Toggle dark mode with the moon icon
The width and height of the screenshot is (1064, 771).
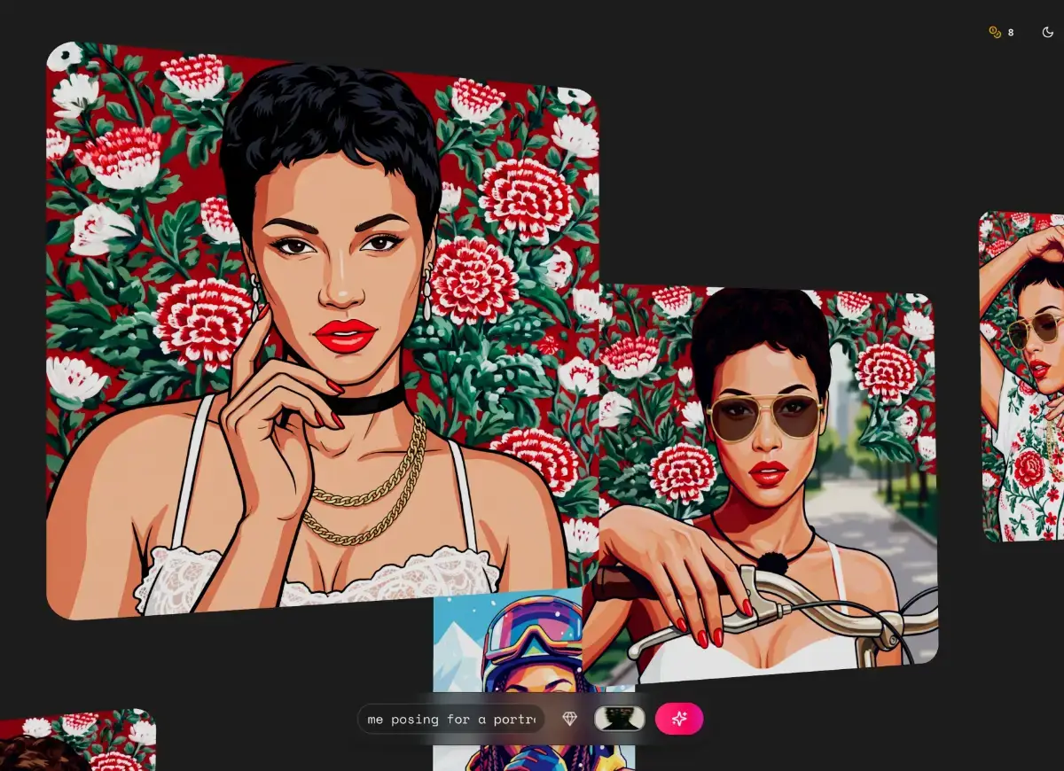click(x=1048, y=33)
